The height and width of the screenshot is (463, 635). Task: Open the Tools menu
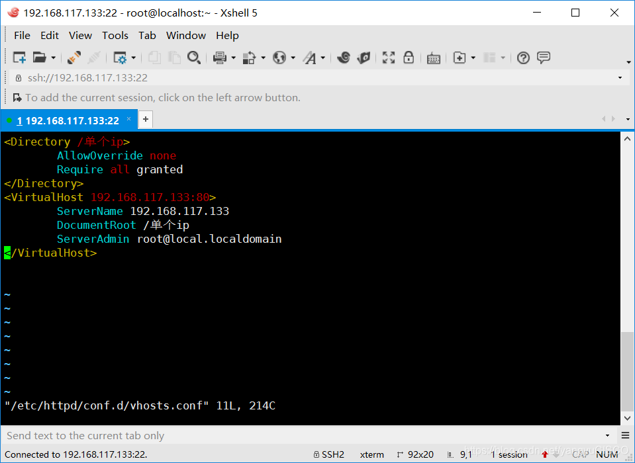click(x=115, y=36)
